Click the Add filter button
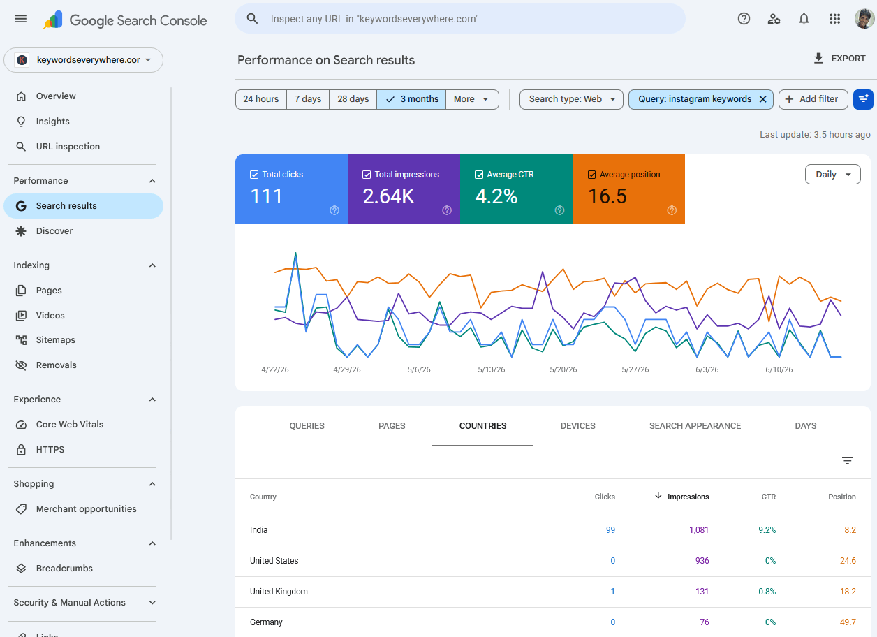This screenshot has width=877, height=637. point(813,99)
